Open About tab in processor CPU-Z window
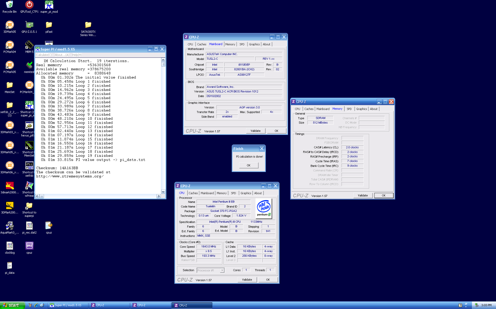 pyautogui.click(x=258, y=193)
